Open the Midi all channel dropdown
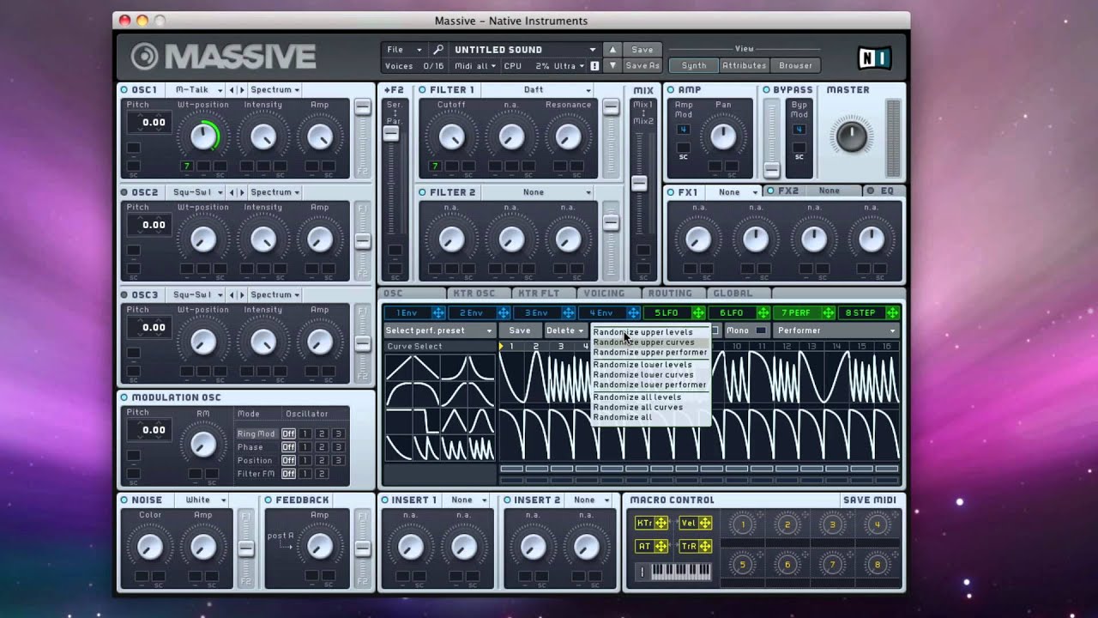Viewport: 1098px width, 618px height. point(476,66)
